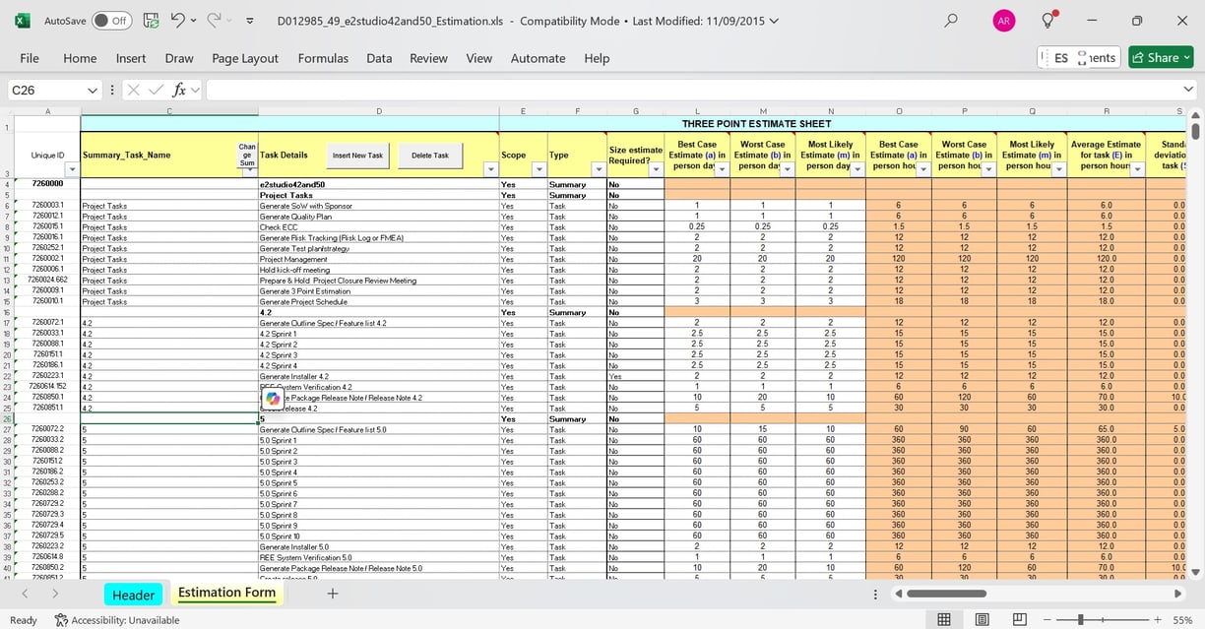This screenshot has height=629, width=1205.
Task: Switch to the View tab
Action: point(479,58)
